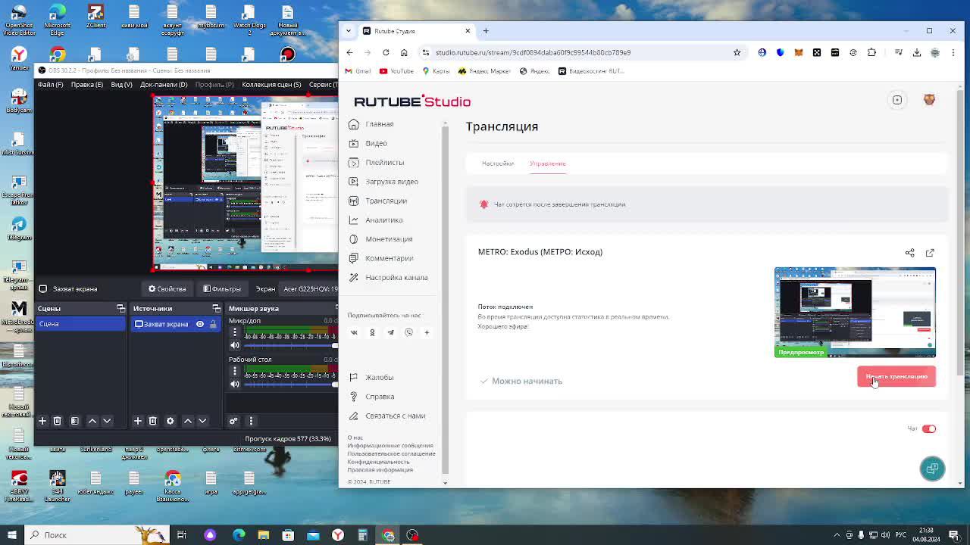Switch to the Управление tab
The height and width of the screenshot is (545, 970).
[x=547, y=163]
